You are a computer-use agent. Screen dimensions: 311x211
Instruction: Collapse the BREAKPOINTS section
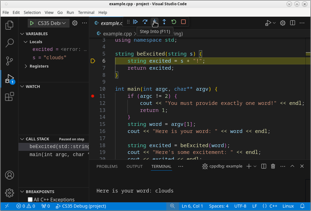22,192
